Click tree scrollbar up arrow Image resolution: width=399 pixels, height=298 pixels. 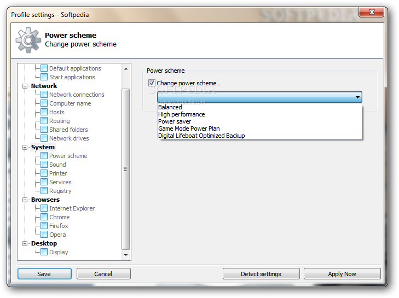tap(126, 69)
